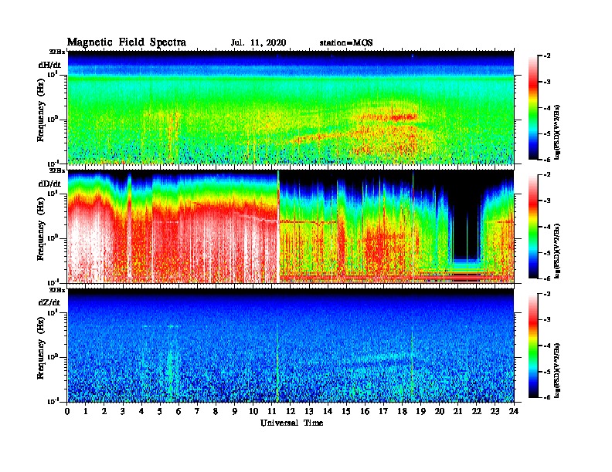This screenshot has height=472, width=612.
Task: Click the date "Jul. 11, 2020"
Action: (258, 43)
